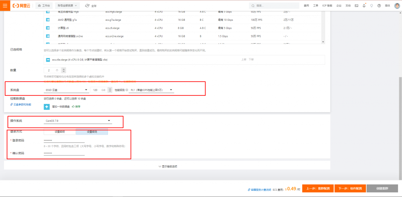Viewport: 402px width, 197px height.
Task: Click the 最高 10 Gbps bandwidth cell
Action: pyautogui.click(x=225, y=20)
